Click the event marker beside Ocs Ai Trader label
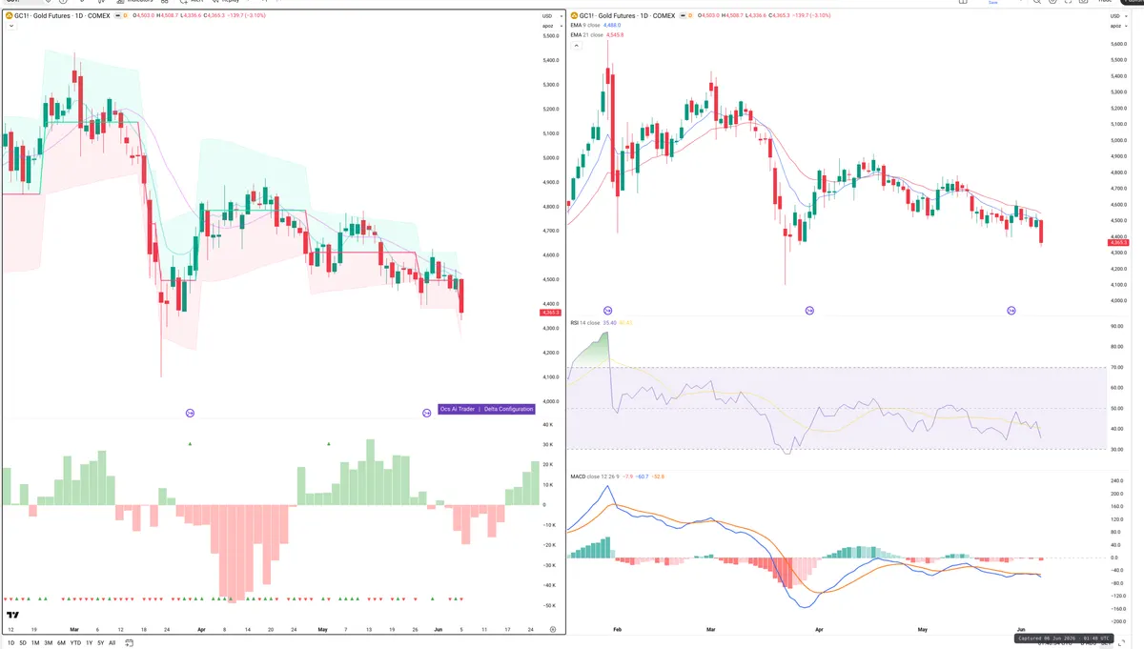Viewport: 1144px width, 649px height. pyautogui.click(x=426, y=413)
